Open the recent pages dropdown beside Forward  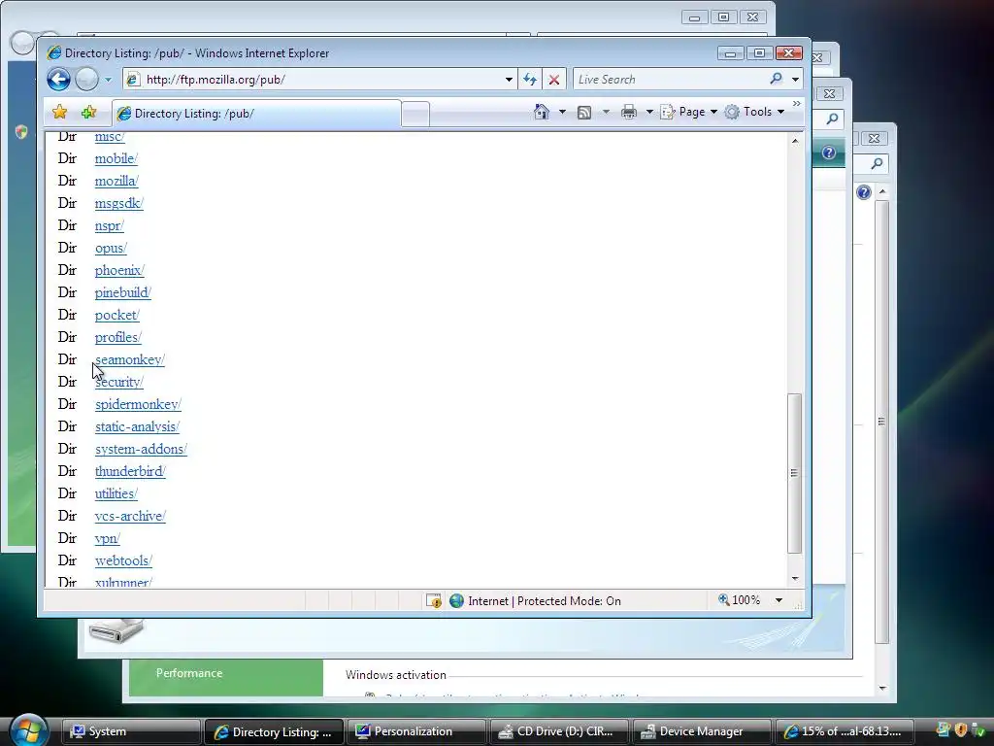[109, 80]
